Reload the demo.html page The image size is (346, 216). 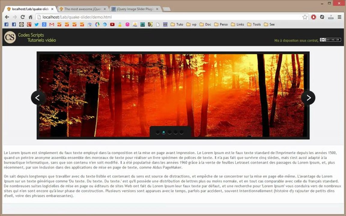point(23,17)
